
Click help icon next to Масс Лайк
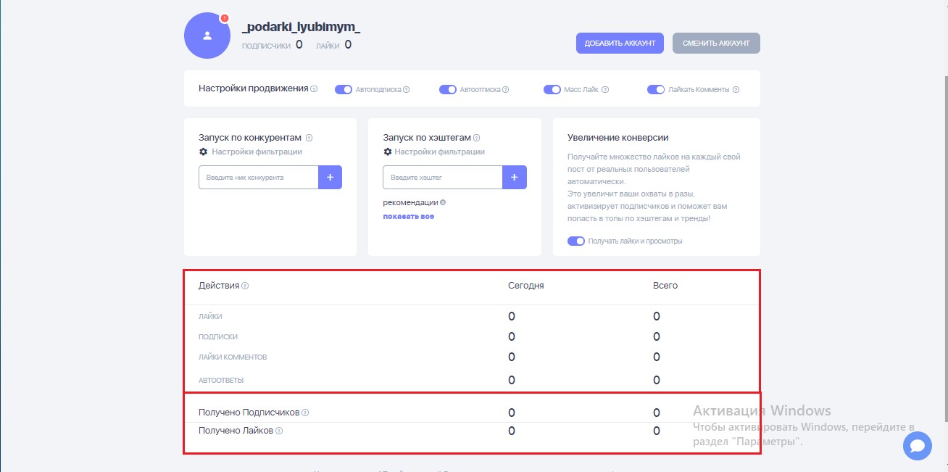pyautogui.click(x=604, y=90)
